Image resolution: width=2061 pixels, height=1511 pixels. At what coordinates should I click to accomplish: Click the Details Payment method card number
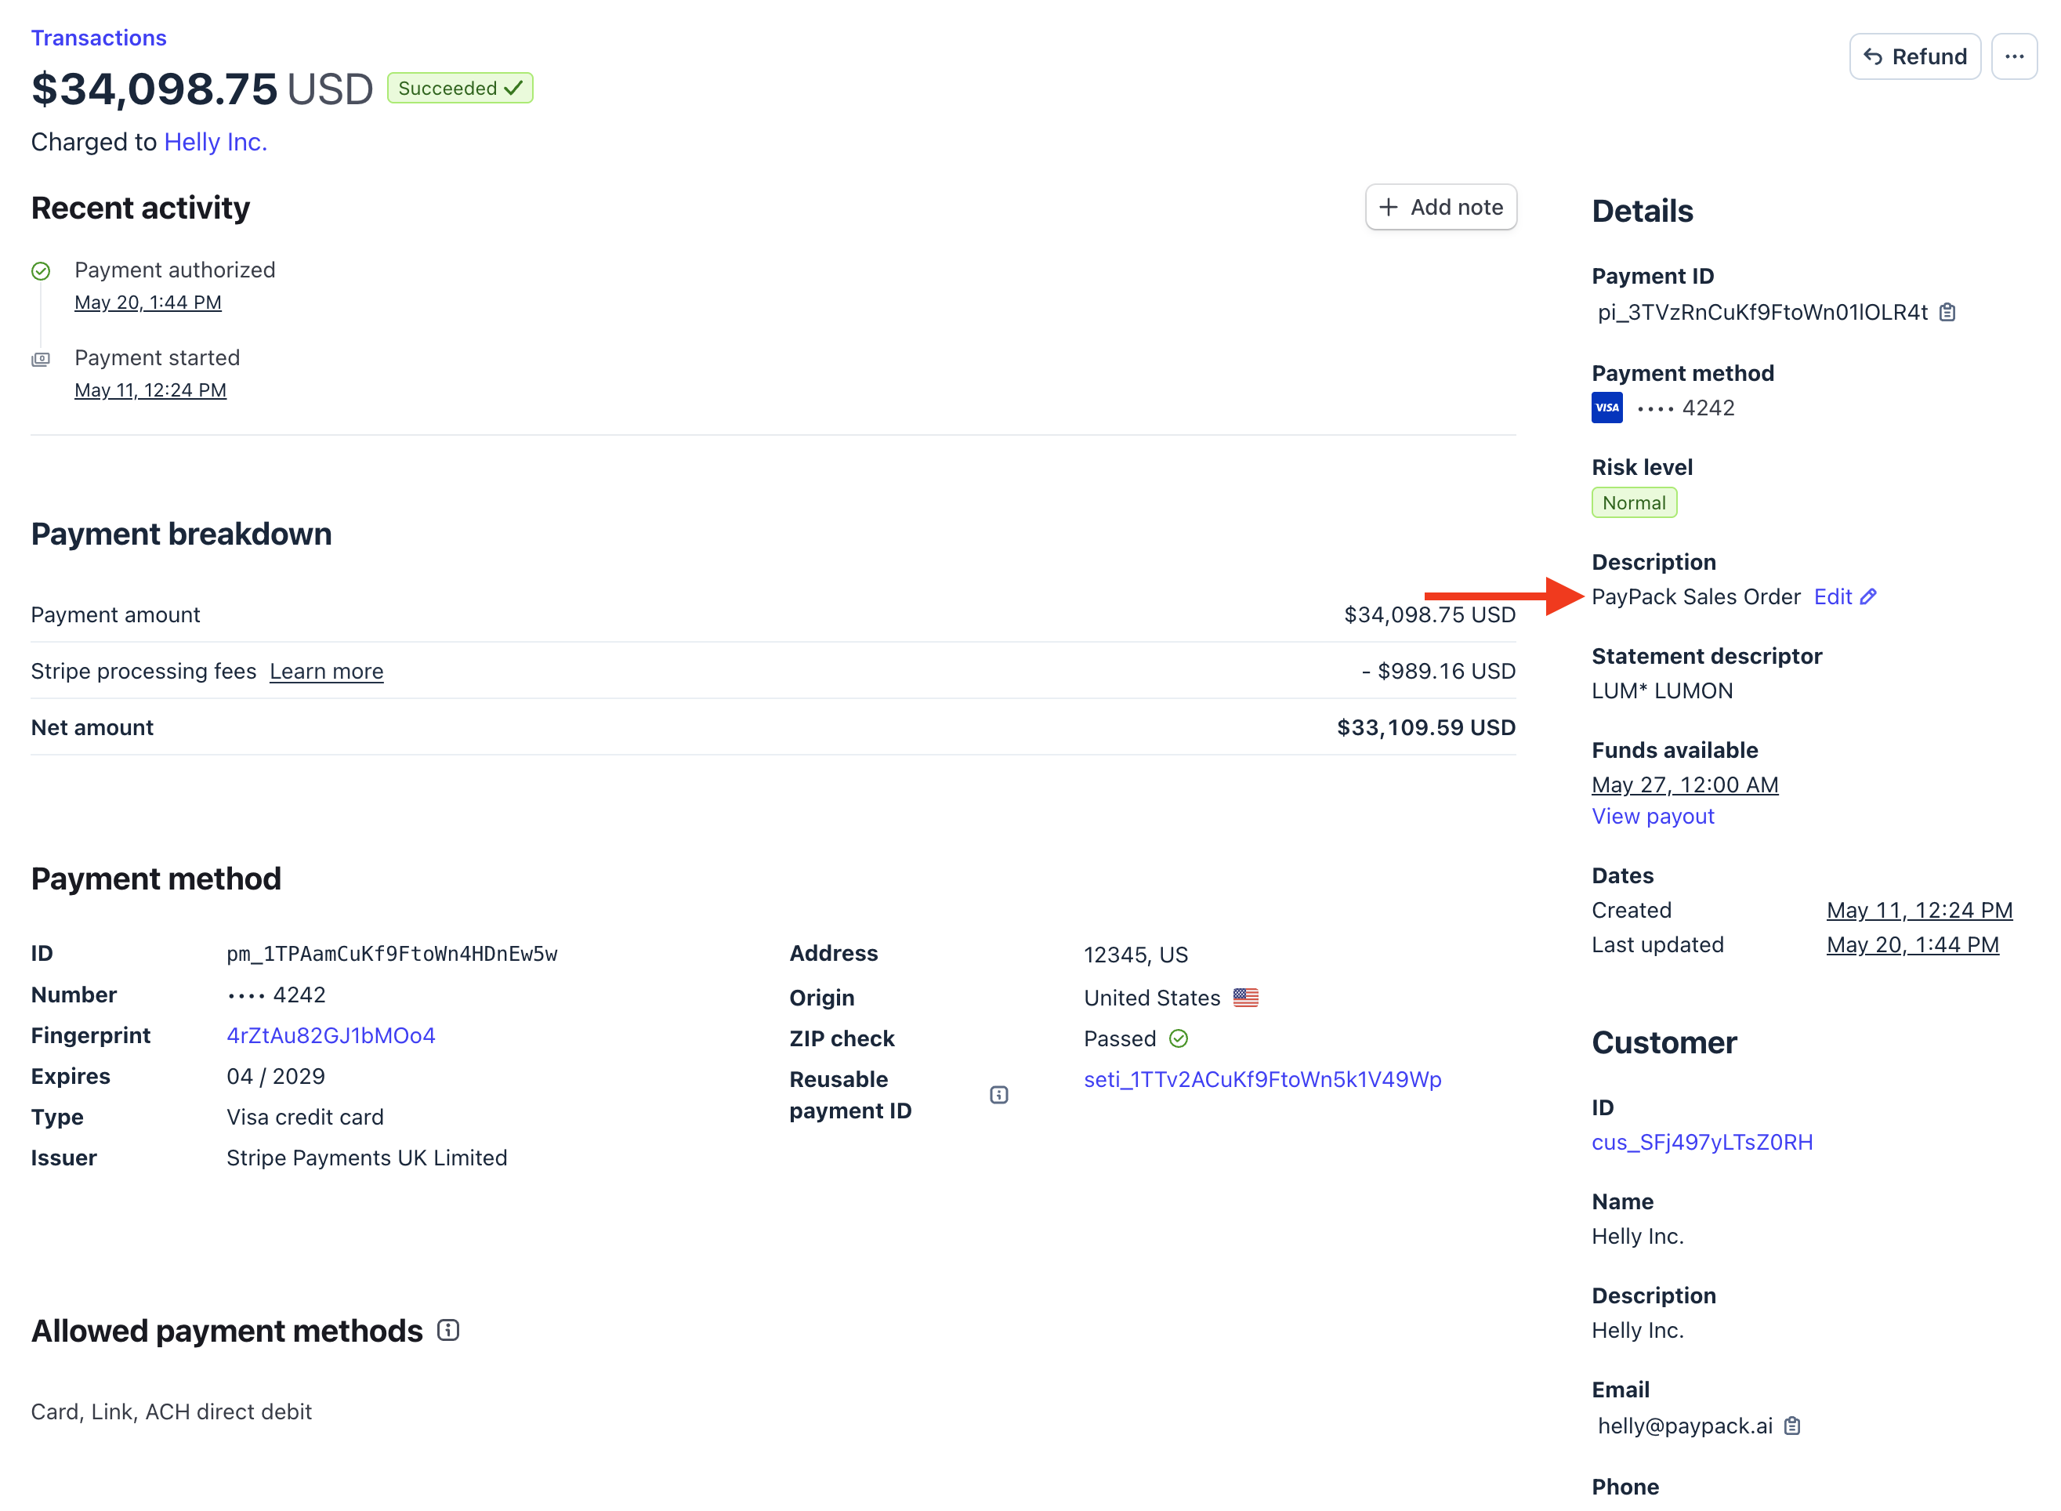point(1685,408)
